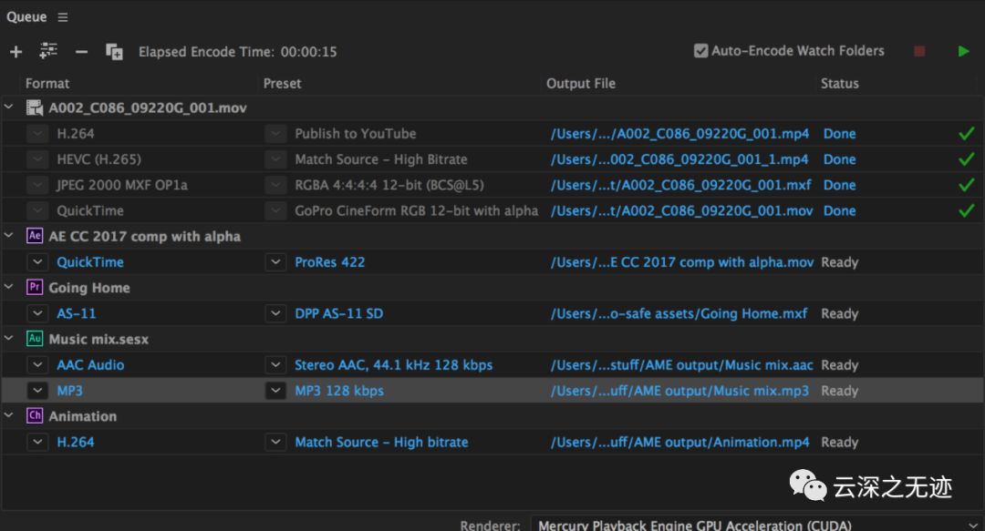This screenshot has width=985, height=531.
Task: Stop the queue with red square
Action: coord(919,51)
